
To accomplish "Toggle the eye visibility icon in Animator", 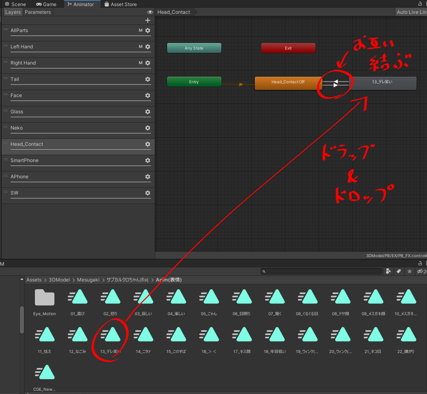I will (150, 12).
